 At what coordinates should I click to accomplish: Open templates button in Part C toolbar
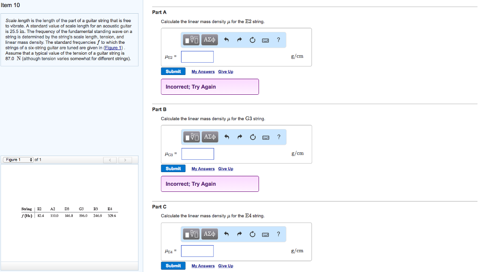coord(191,234)
